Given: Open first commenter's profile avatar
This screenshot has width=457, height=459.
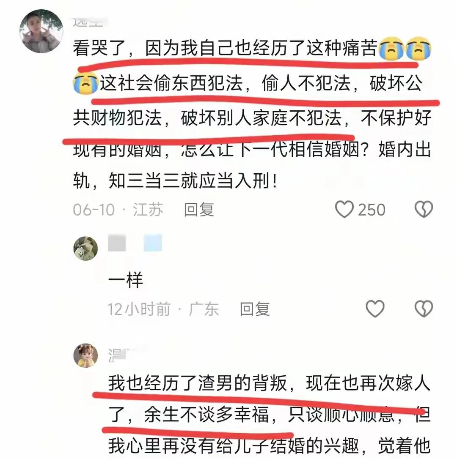Looking at the screenshot, I should click(41, 31).
